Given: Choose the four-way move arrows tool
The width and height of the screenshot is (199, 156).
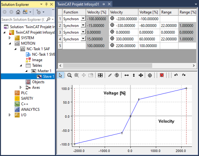Looking at the screenshot, I should coord(141,75).
